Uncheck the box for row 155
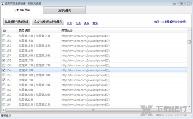 [4, 60]
